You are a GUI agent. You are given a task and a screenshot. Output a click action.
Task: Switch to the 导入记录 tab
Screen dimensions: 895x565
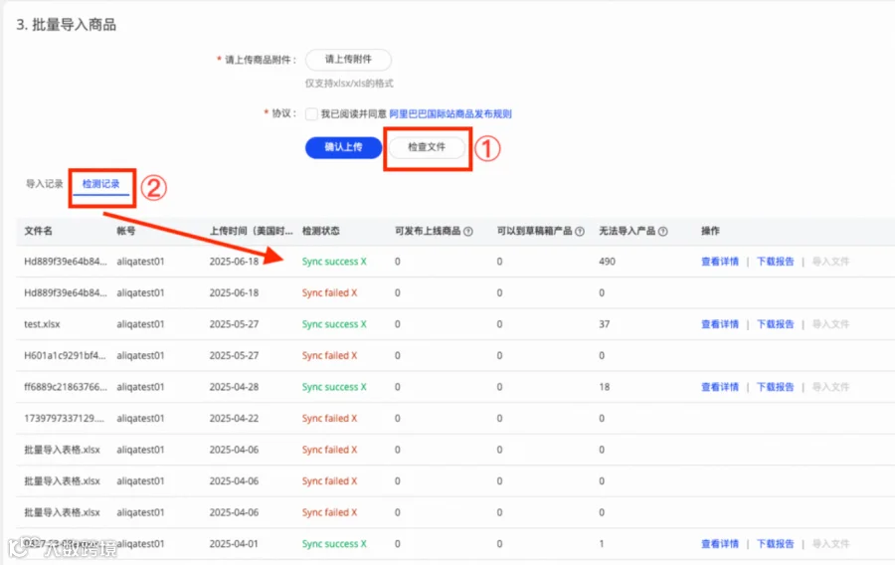pyautogui.click(x=44, y=184)
